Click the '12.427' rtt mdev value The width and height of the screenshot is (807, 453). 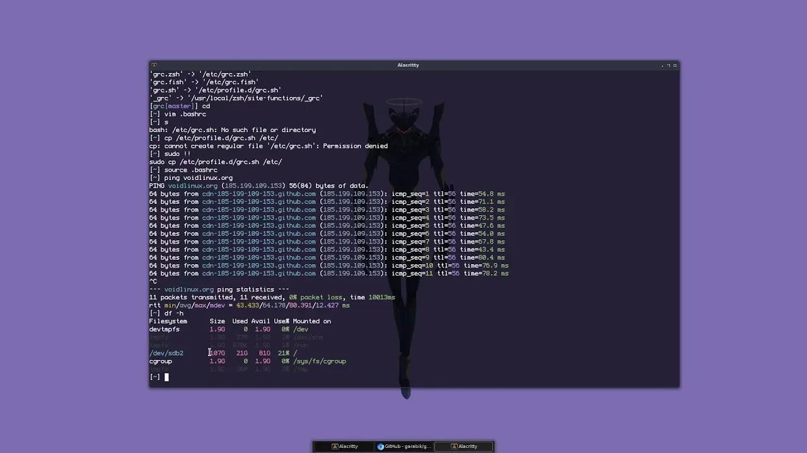click(327, 306)
